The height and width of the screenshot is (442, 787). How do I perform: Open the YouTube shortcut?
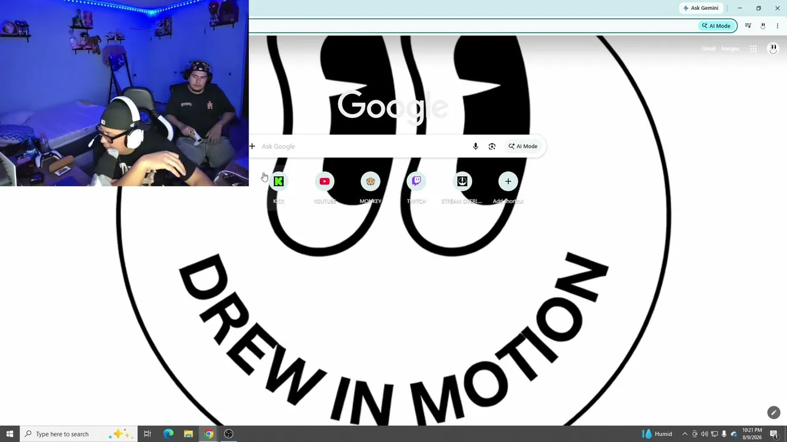point(325,182)
